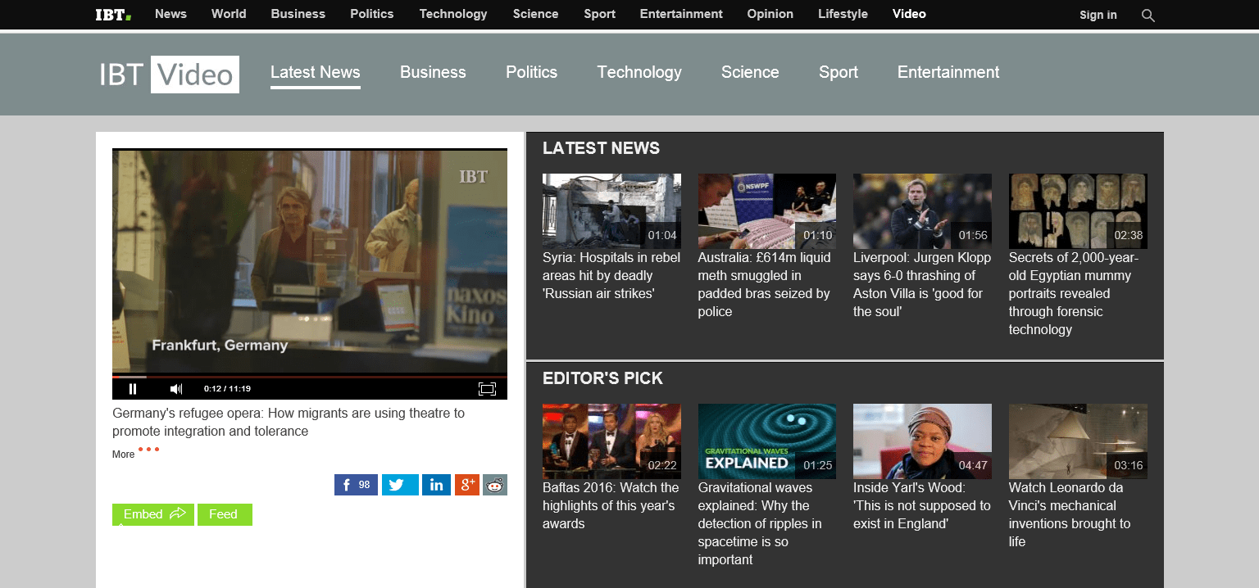
Task: Expand the More description link
Action: [x=124, y=455]
